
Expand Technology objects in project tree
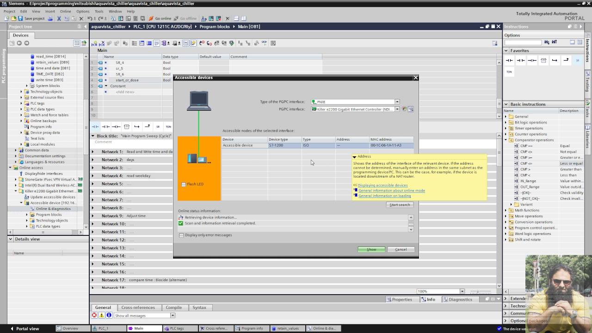(21, 92)
